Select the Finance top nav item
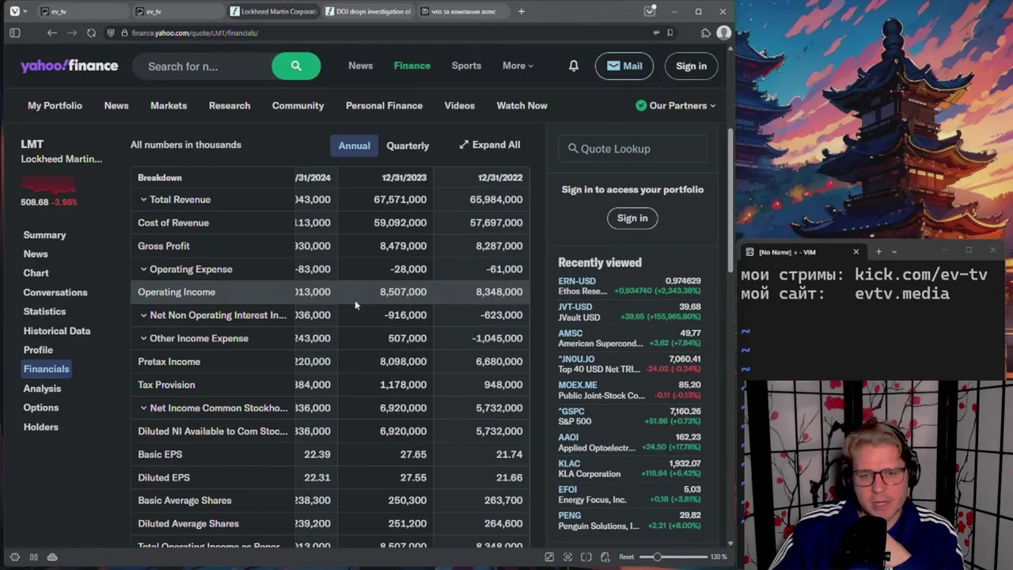 pyautogui.click(x=412, y=66)
